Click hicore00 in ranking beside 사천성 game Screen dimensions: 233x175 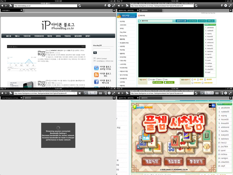pos(225,119)
